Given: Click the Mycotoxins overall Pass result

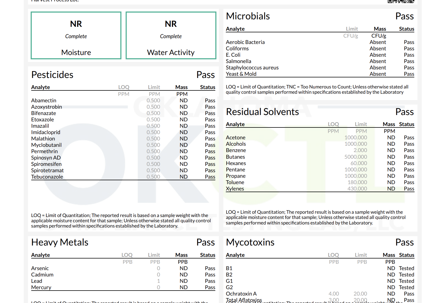Looking at the screenshot, I should 405,242.
